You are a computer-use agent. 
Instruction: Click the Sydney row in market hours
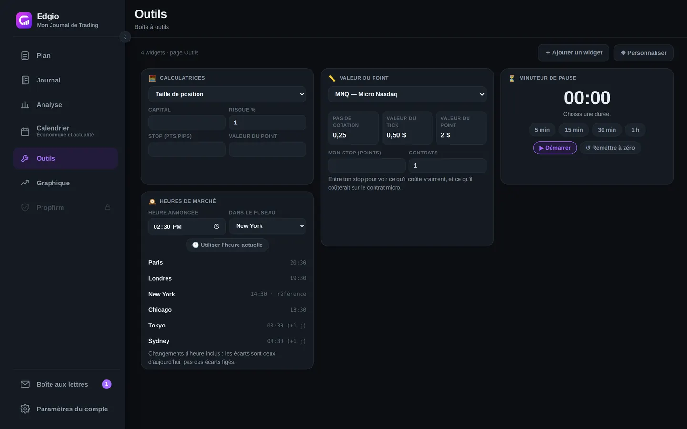click(227, 341)
